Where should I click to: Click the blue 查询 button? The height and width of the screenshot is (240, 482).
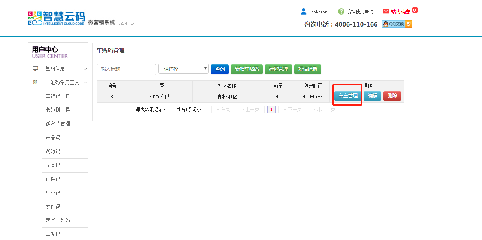pyautogui.click(x=220, y=69)
